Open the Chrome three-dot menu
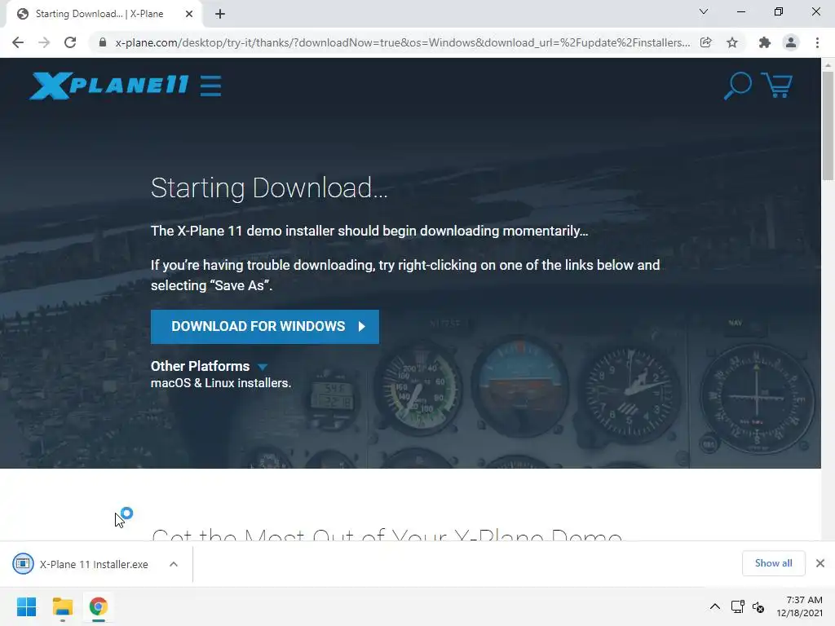Screen dimensions: 835x626 point(817,42)
